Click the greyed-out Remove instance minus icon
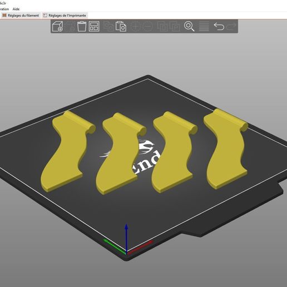The height and width of the screenshot is (287, 287). click(148, 26)
